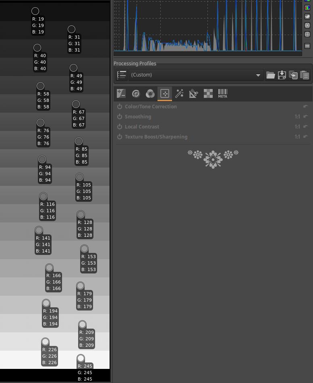The height and width of the screenshot is (383, 313).
Task: Reset Local Contrast using its arrow
Action: pyautogui.click(x=305, y=127)
